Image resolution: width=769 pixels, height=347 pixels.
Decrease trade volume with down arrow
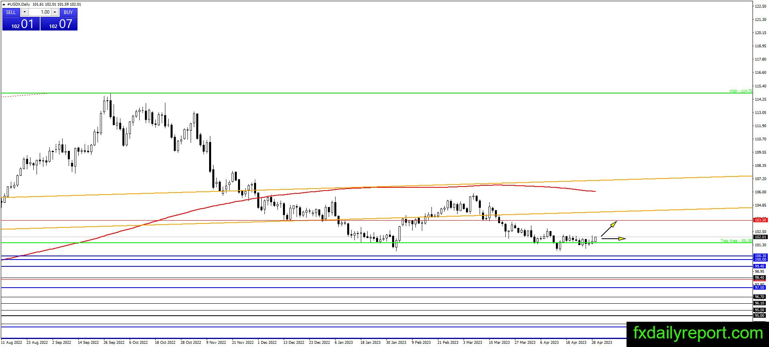pyautogui.click(x=24, y=12)
